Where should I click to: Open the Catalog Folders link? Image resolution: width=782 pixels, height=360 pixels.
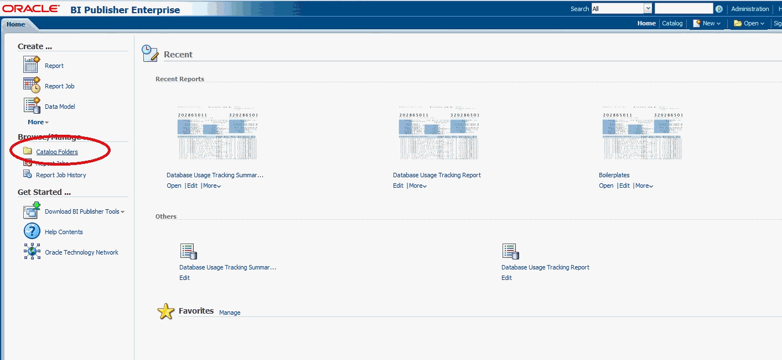(x=57, y=152)
